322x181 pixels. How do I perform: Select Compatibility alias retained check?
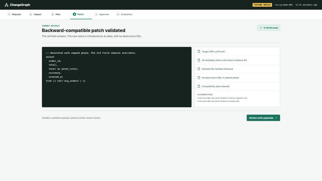(237, 86)
